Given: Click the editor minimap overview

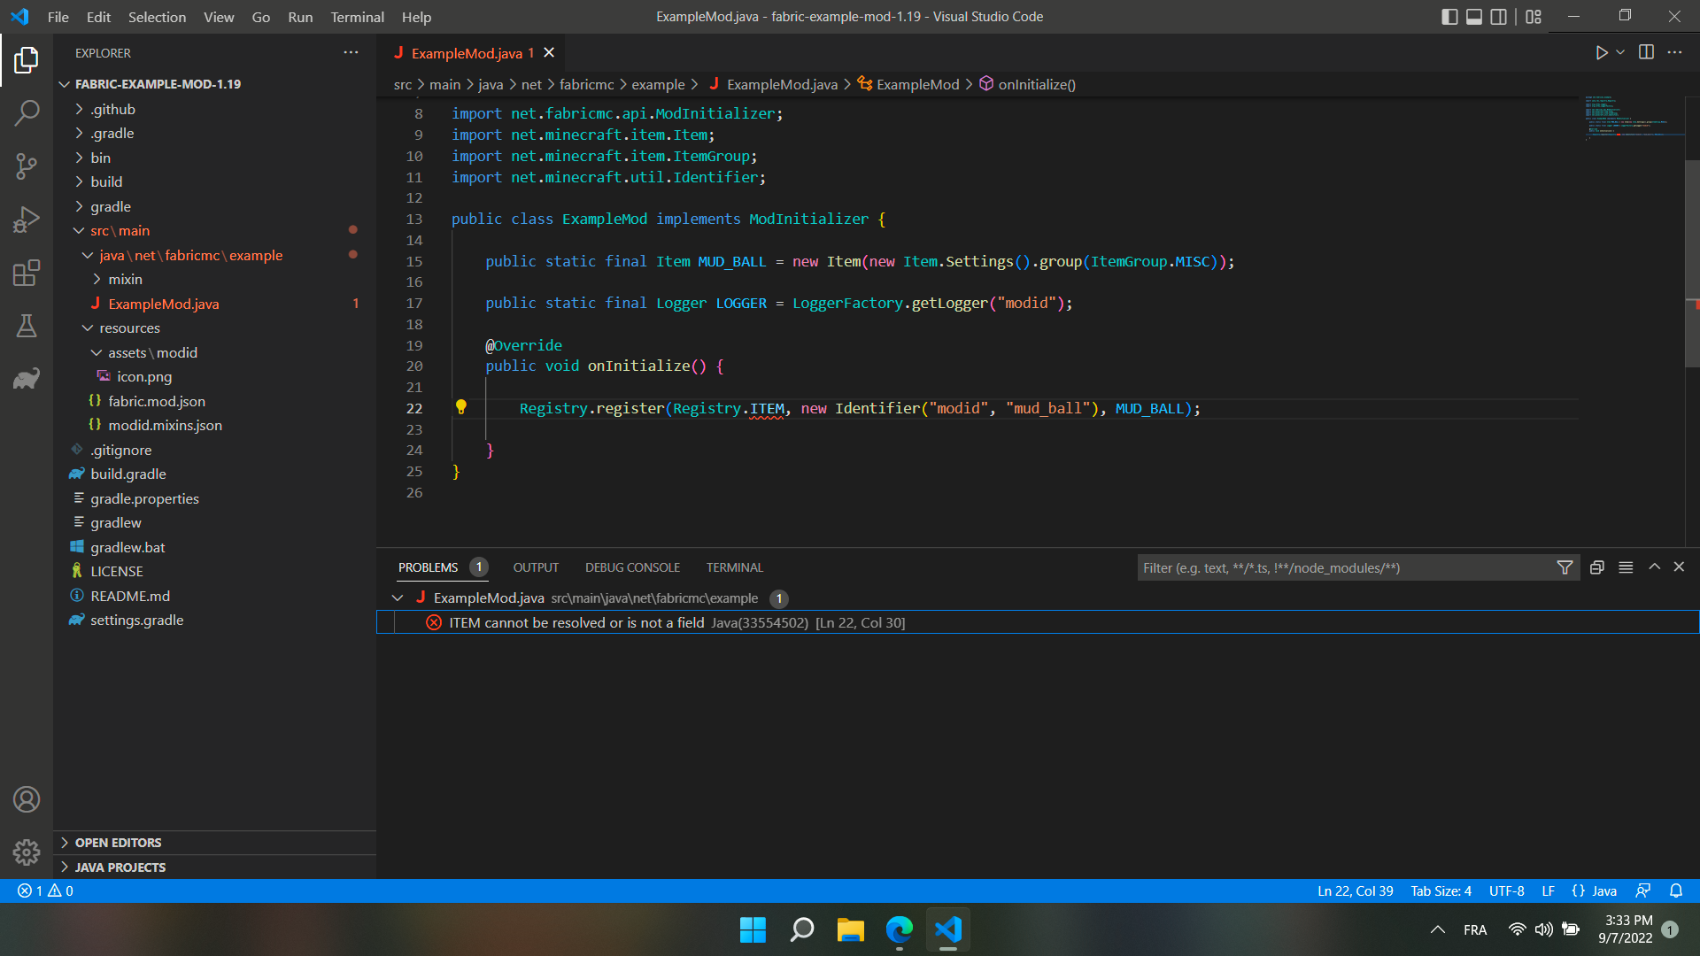Looking at the screenshot, I should tap(1634, 118).
